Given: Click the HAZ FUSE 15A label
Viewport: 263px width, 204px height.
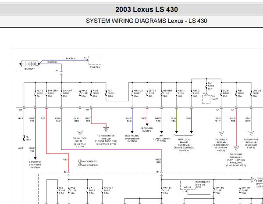Looking at the screenshot, I should [x=73, y=190].
